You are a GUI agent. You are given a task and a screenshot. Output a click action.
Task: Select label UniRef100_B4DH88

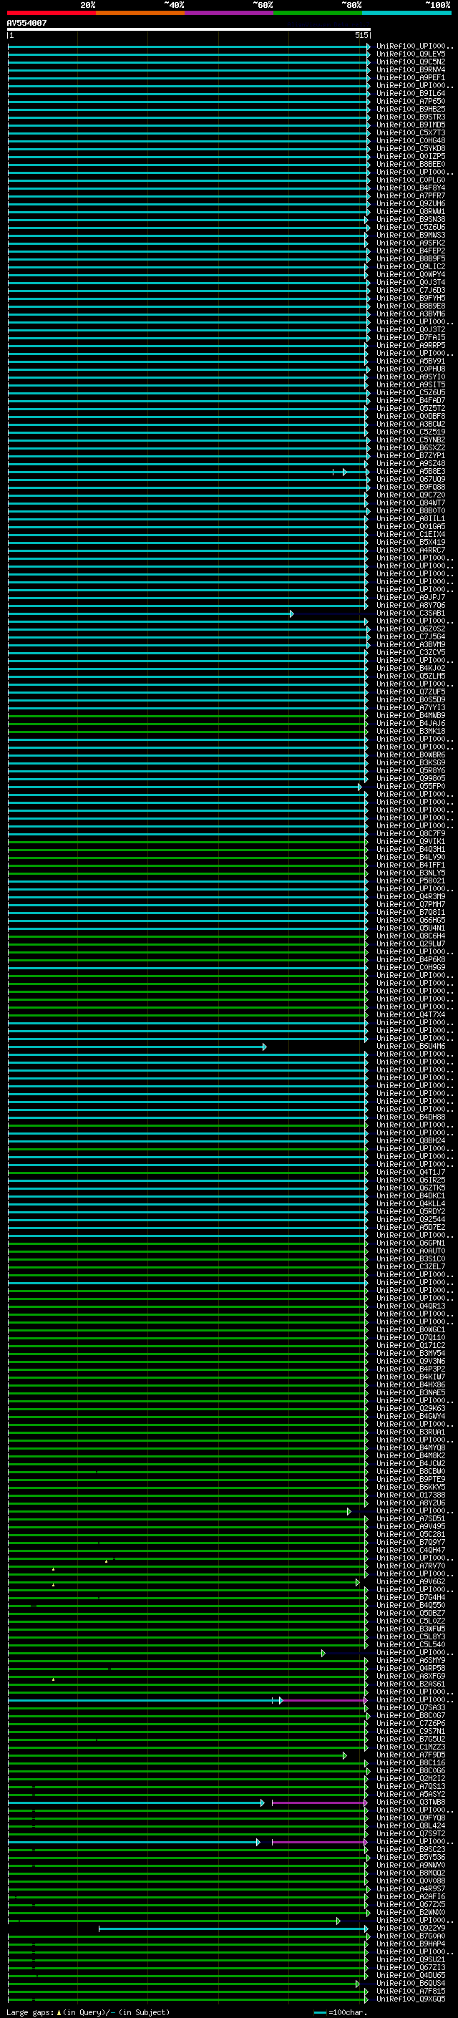(410, 1117)
